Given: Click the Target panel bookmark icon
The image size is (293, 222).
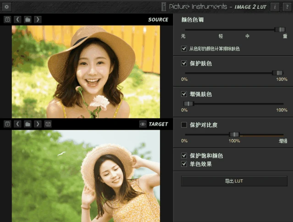Looking at the screenshot, I should point(7,124).
